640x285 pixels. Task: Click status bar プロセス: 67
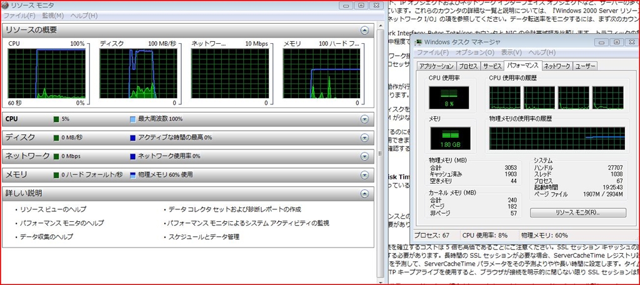pyautogui.click(x=431, y=236)
